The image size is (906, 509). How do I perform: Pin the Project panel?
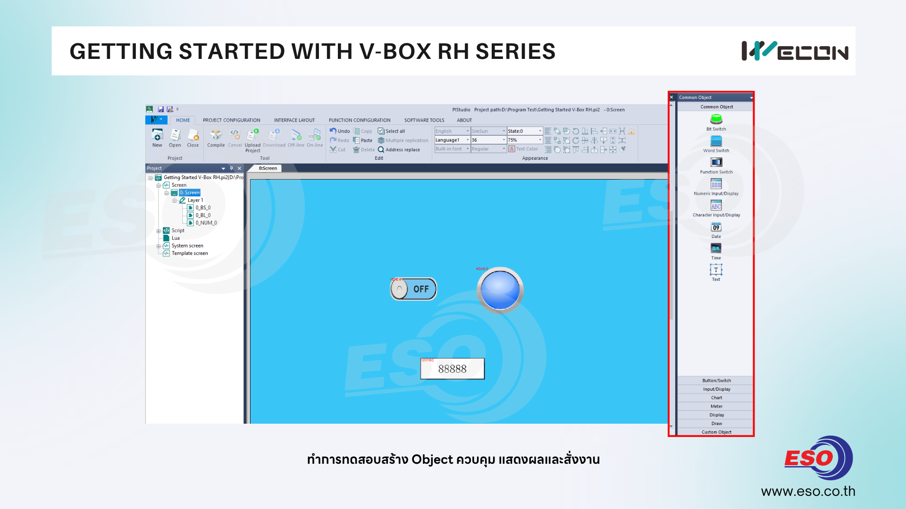pyautogui.click(x=231, y=168)
